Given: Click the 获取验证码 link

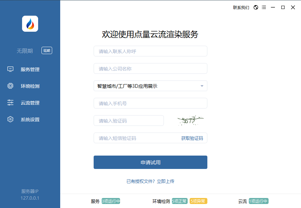Looking at the screenshot, I should click(x=192, y=138).
